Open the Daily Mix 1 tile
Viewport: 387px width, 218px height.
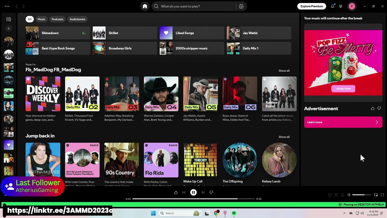click(259, 48)
